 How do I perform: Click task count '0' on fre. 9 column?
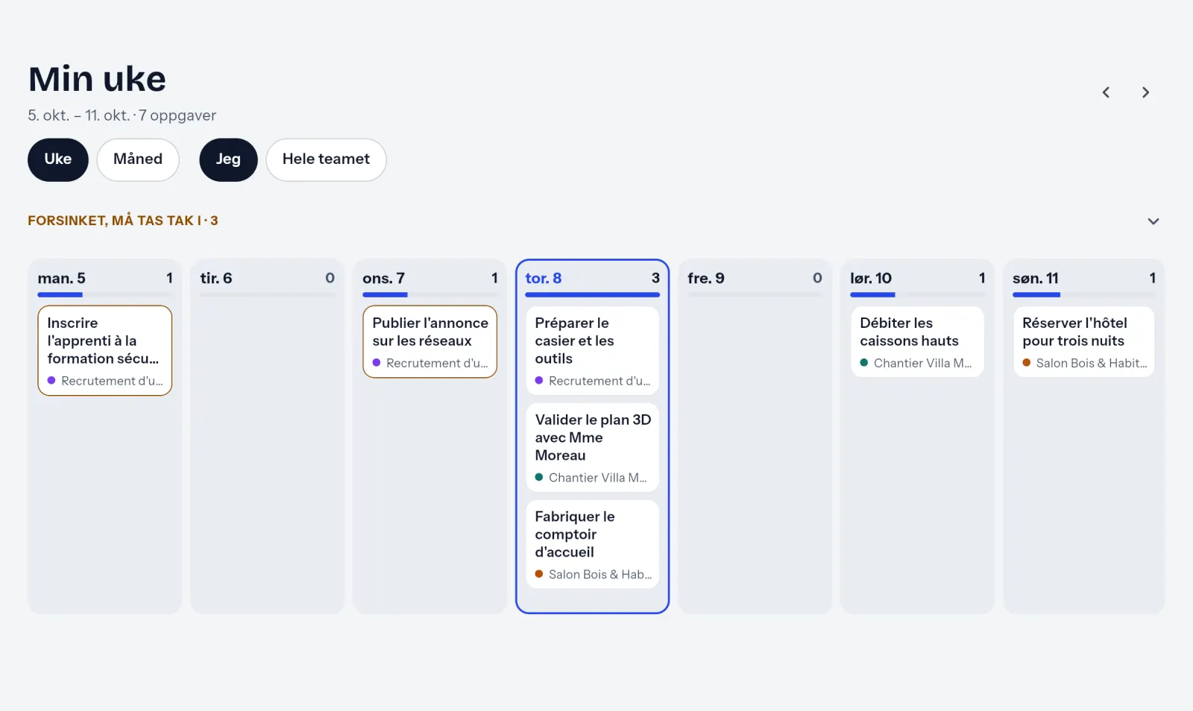[x=817, y=278]
